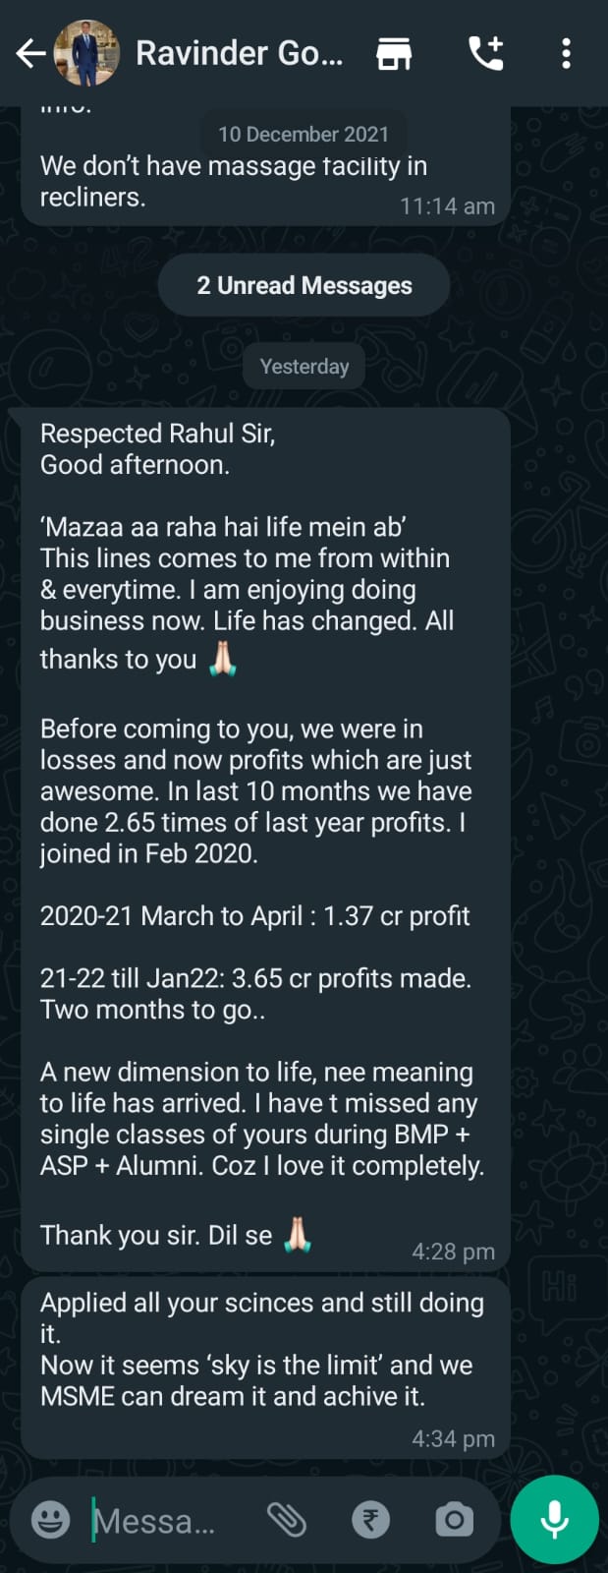Tap the 2 Unread Messages banner
Screen dimensions: 608x1573
(x=304, y=286)
